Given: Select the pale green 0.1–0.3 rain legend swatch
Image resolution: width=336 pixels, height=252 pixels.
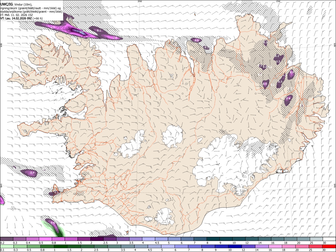Looking at the screenshot, I should click(x=7, y=246).
